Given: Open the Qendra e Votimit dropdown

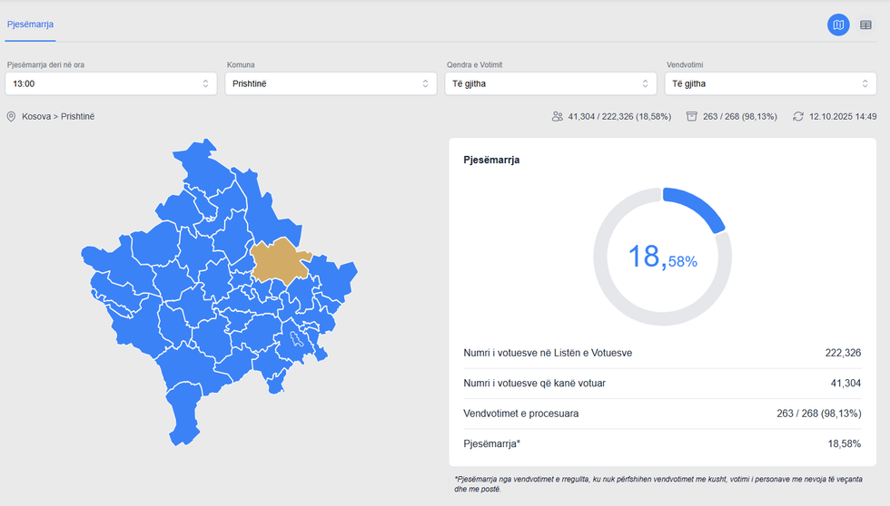Looking at the screenshot, I should (x=550, y=83).
